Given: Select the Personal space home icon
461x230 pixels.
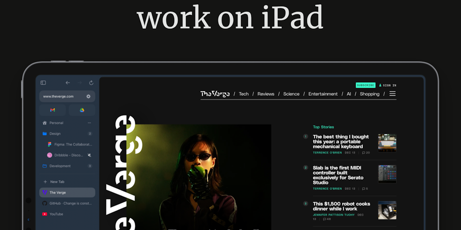Looking at the screenshot, I should [45, 123].
